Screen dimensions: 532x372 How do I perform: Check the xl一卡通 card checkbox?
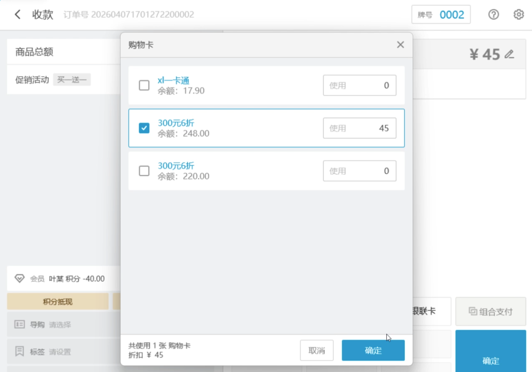click(144, 85)
